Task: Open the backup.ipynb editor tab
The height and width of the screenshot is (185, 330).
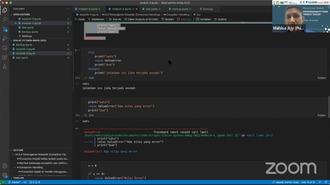Action: (x=180, y=9)
